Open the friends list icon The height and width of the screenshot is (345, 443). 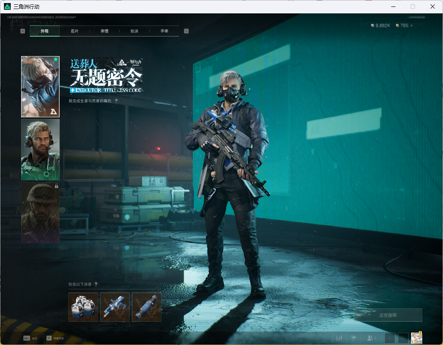370,338
